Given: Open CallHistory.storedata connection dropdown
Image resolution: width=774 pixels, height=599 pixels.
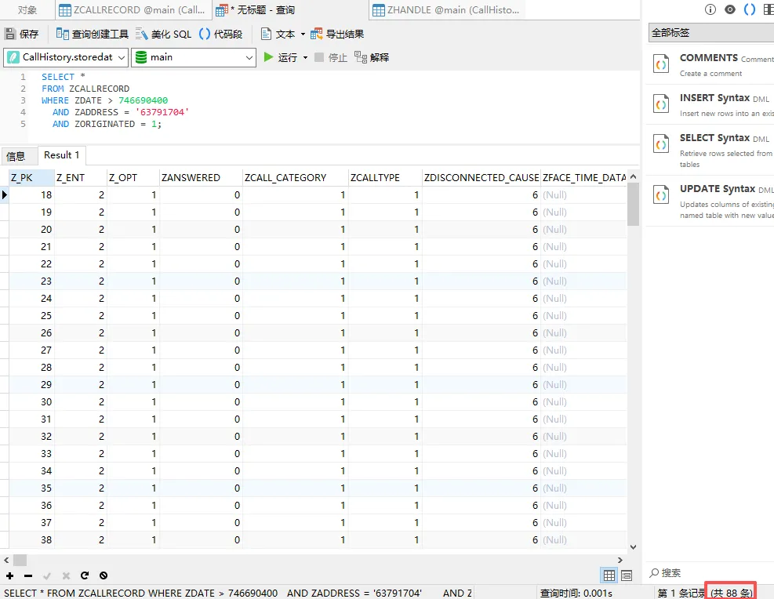Looking at the screenshot, I should 66,57.
